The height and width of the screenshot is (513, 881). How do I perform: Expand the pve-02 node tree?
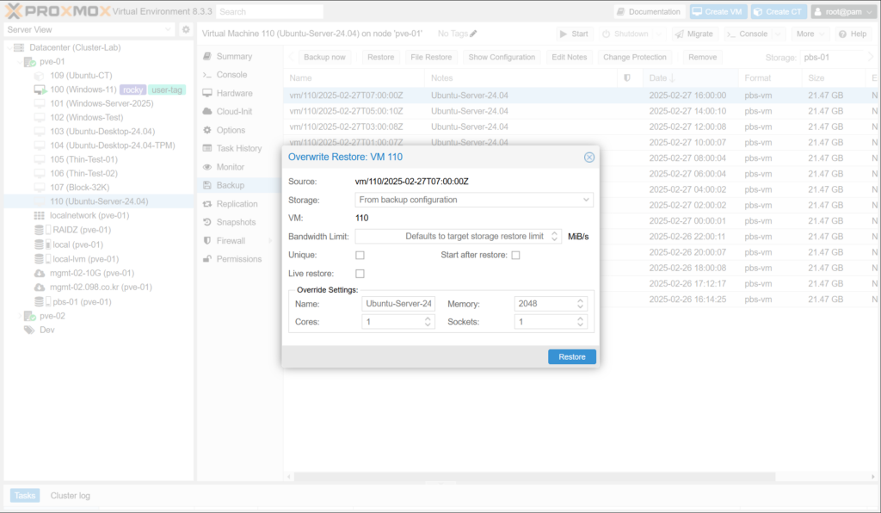click(x=17, y=316)
